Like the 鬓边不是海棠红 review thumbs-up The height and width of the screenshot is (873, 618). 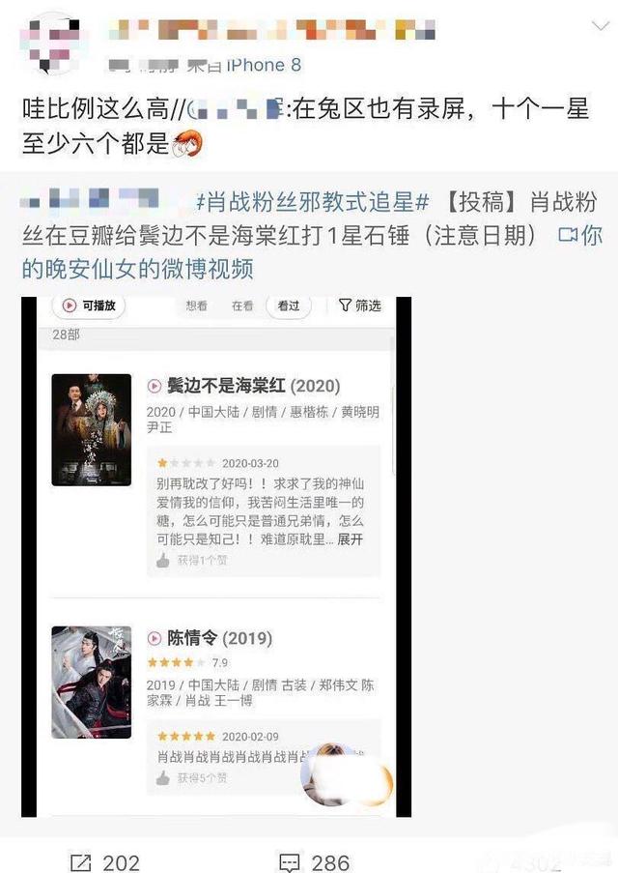[162, 560]
